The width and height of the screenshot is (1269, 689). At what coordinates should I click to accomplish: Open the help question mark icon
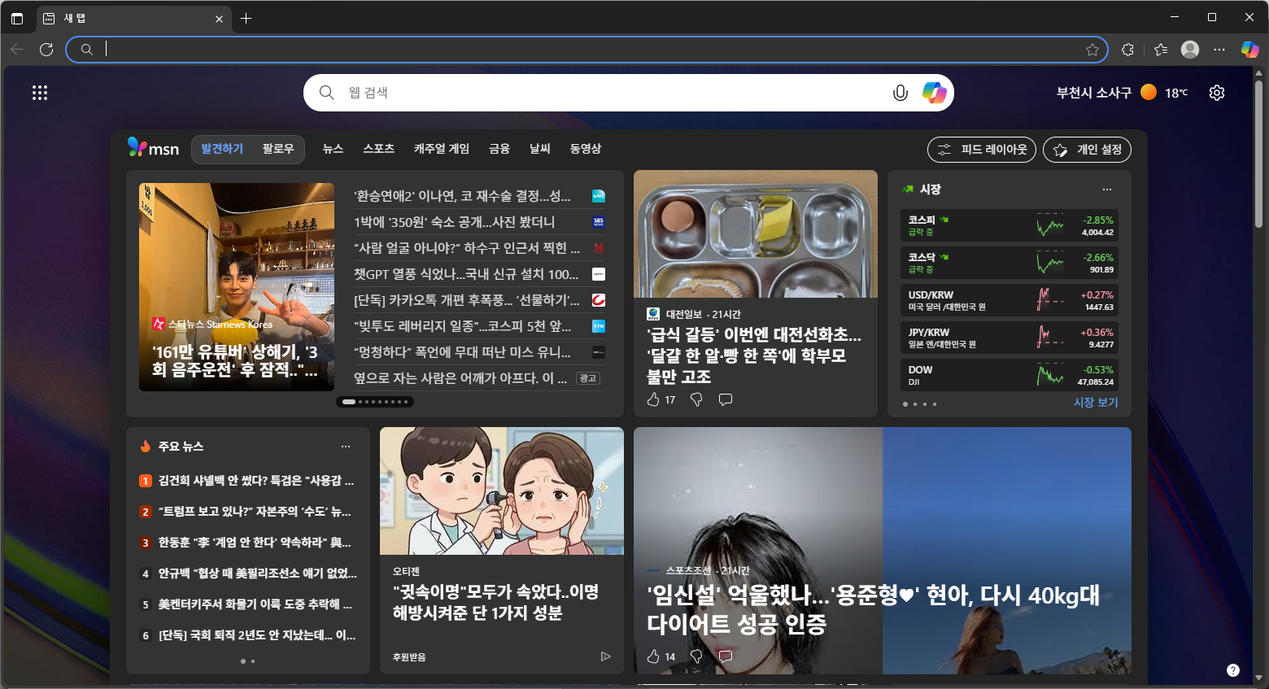[1232, 670]
